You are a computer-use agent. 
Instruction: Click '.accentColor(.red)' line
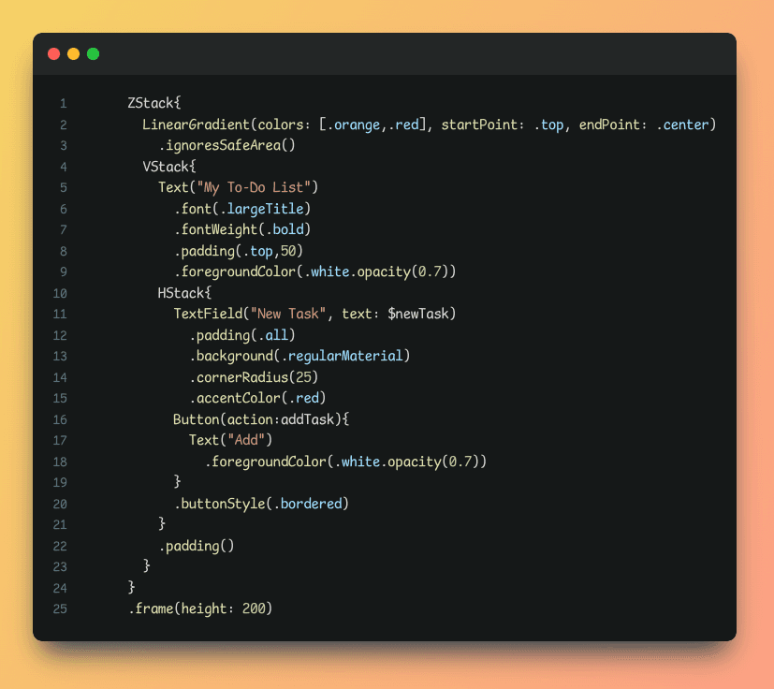pyautogui.click(x=257, y=398)
